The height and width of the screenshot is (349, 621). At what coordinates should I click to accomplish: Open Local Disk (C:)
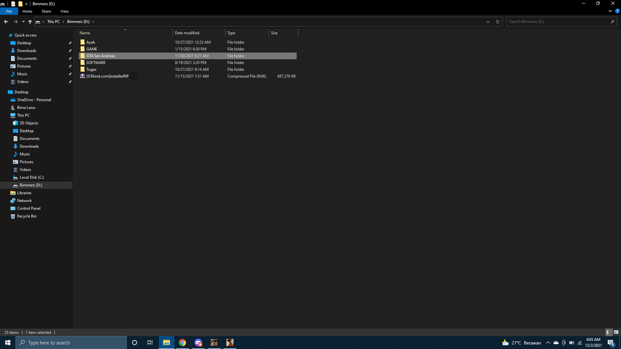click(x=32, y=177)
